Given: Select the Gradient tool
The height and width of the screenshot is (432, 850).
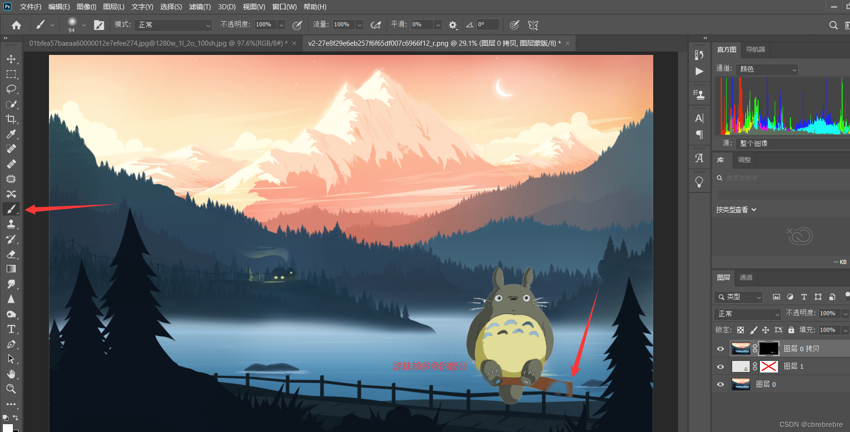Looking at the screenshot, I should click(11, 269).
